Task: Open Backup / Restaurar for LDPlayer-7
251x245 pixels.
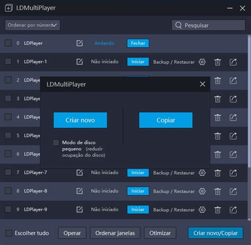Action: tap(174, 173)
